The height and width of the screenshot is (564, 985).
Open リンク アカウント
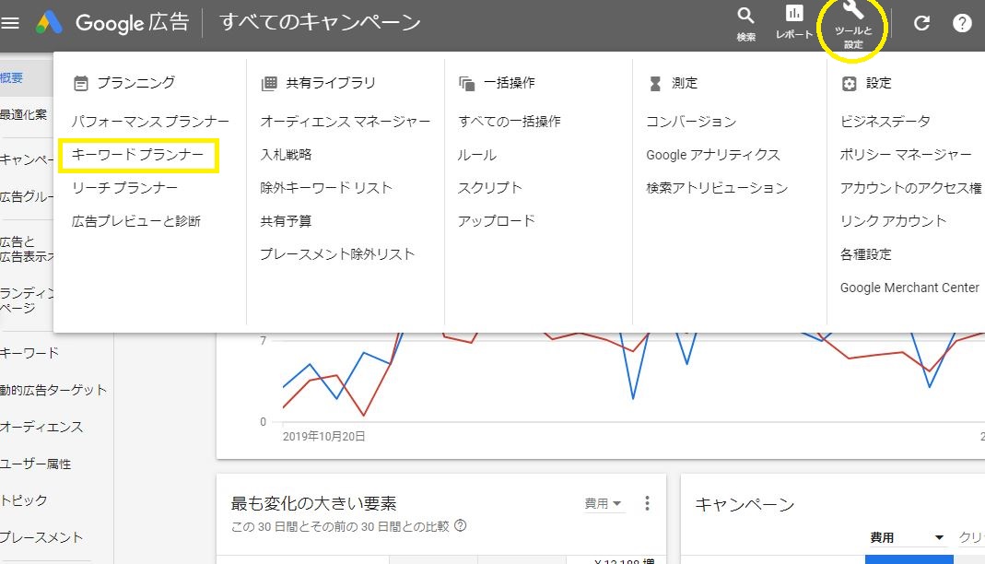[x=893, y=221]
